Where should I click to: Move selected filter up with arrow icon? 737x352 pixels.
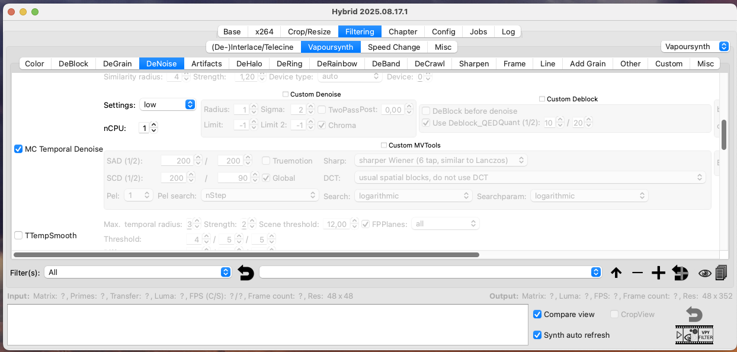[616, 273]
